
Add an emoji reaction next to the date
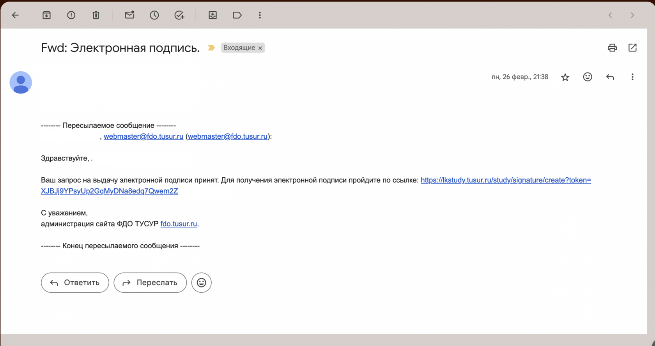tap(588, 77)
